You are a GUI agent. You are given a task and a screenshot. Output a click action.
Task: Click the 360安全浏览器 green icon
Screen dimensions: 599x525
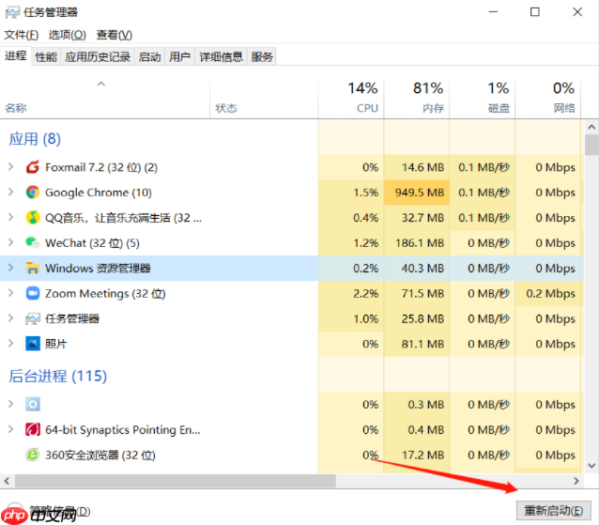point(33,455)
